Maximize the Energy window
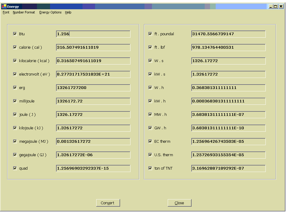286x215 pixels. coord(276,6)
